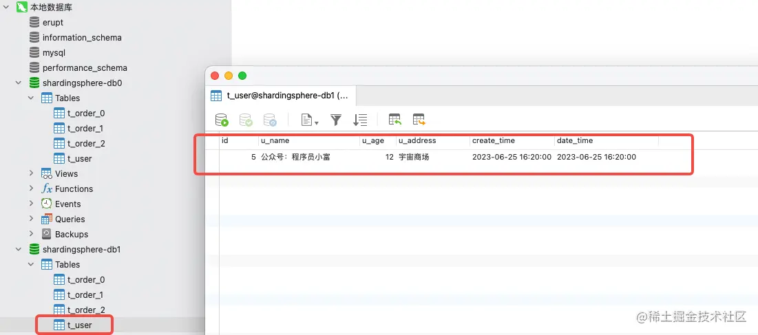Image resolution: width=758 pixels, height=335 pixels.
Task: Select the date_time cell 2023-06-25 16:20:00
Action: (607, 157)
